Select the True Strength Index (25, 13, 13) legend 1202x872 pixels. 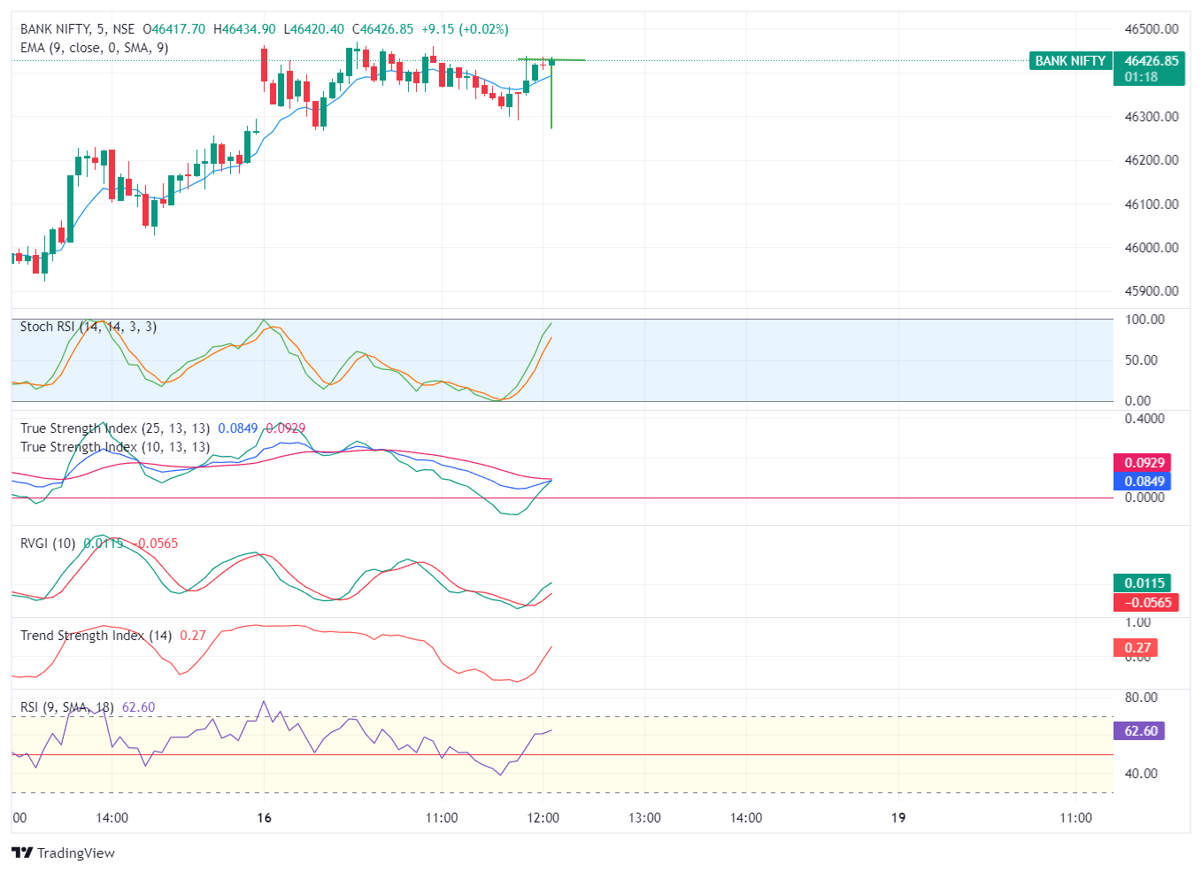click(x=115, y=428)
